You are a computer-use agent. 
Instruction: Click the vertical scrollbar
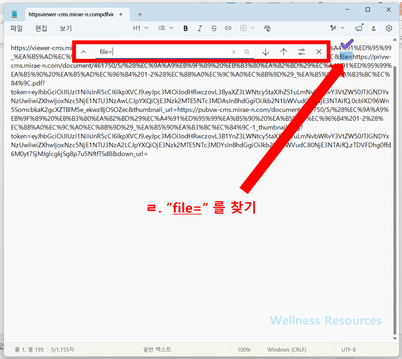tap(395, 200)
